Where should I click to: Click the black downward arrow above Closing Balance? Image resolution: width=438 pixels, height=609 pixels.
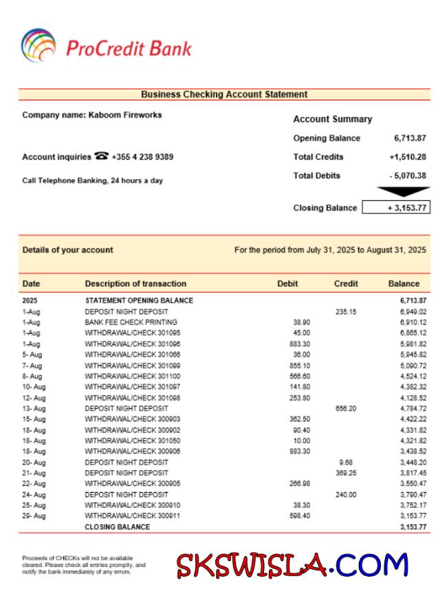pyautogui.click(x=402, y=192)
